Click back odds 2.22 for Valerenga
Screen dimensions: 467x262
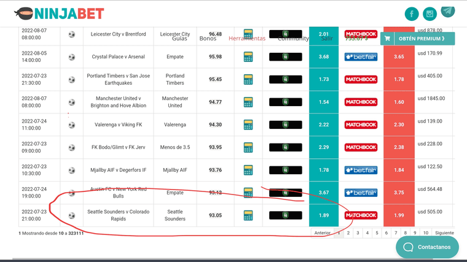[x=324, y=125]
